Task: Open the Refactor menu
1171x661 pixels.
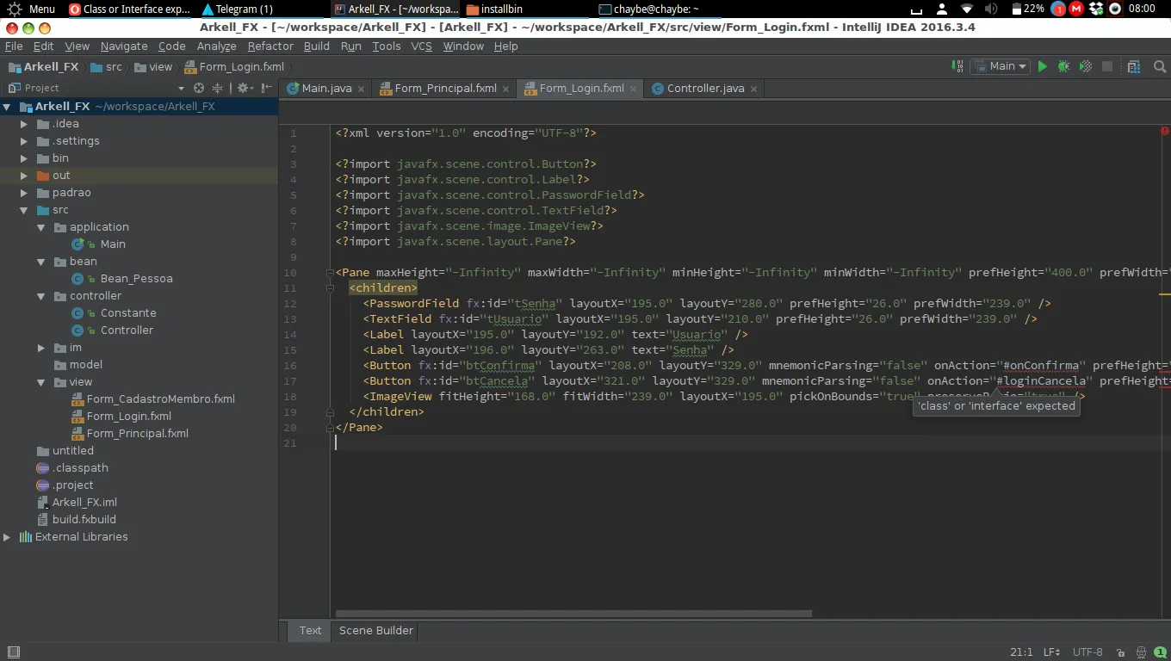Action: [270, 46]
